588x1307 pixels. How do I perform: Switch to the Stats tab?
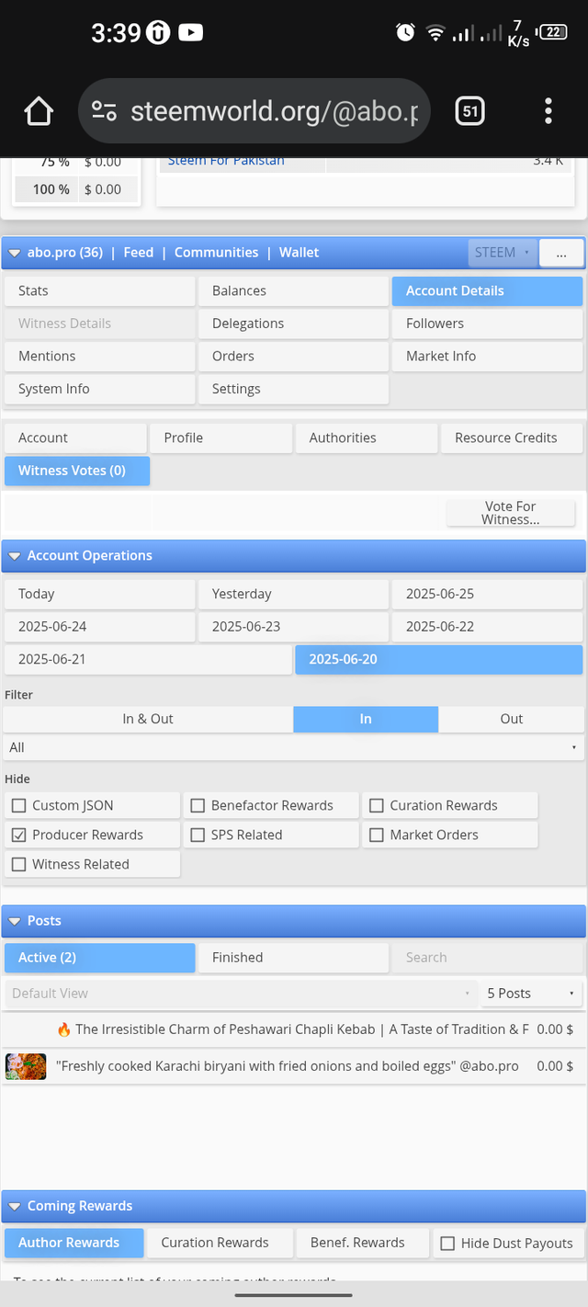pyautogui.click(x=99, y=290)
